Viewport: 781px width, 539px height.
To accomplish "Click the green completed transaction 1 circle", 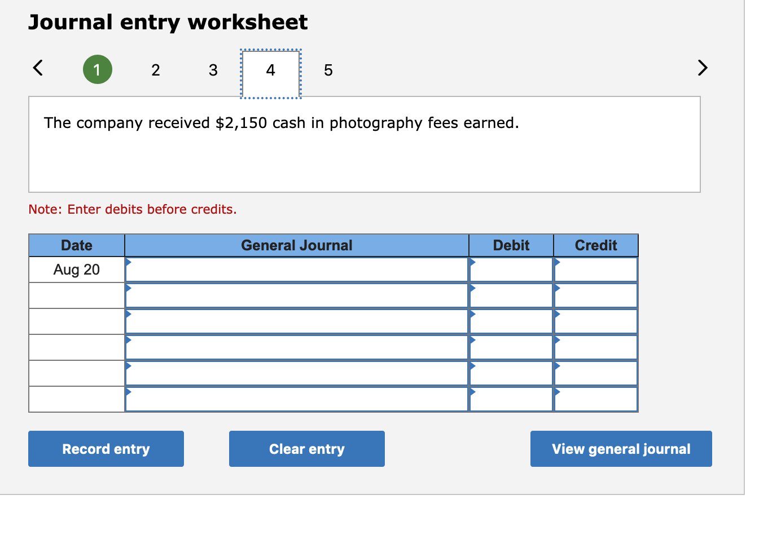I will point(98,69).
